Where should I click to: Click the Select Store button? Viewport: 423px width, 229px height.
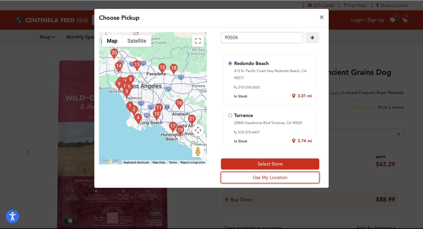click(270, 164)
